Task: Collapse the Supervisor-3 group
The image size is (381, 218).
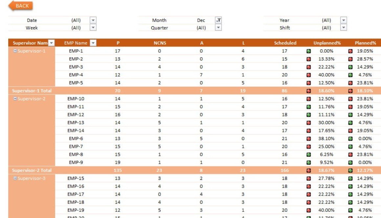Action: (x=15, y=178)
